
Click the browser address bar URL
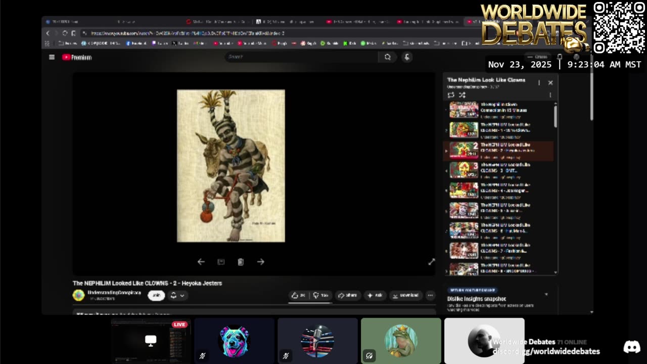188,33
